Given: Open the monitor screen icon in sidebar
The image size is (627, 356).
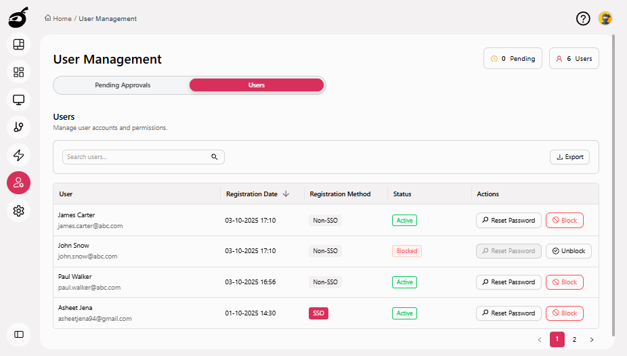Looking at the screenshot, I should tap(18, 99).
